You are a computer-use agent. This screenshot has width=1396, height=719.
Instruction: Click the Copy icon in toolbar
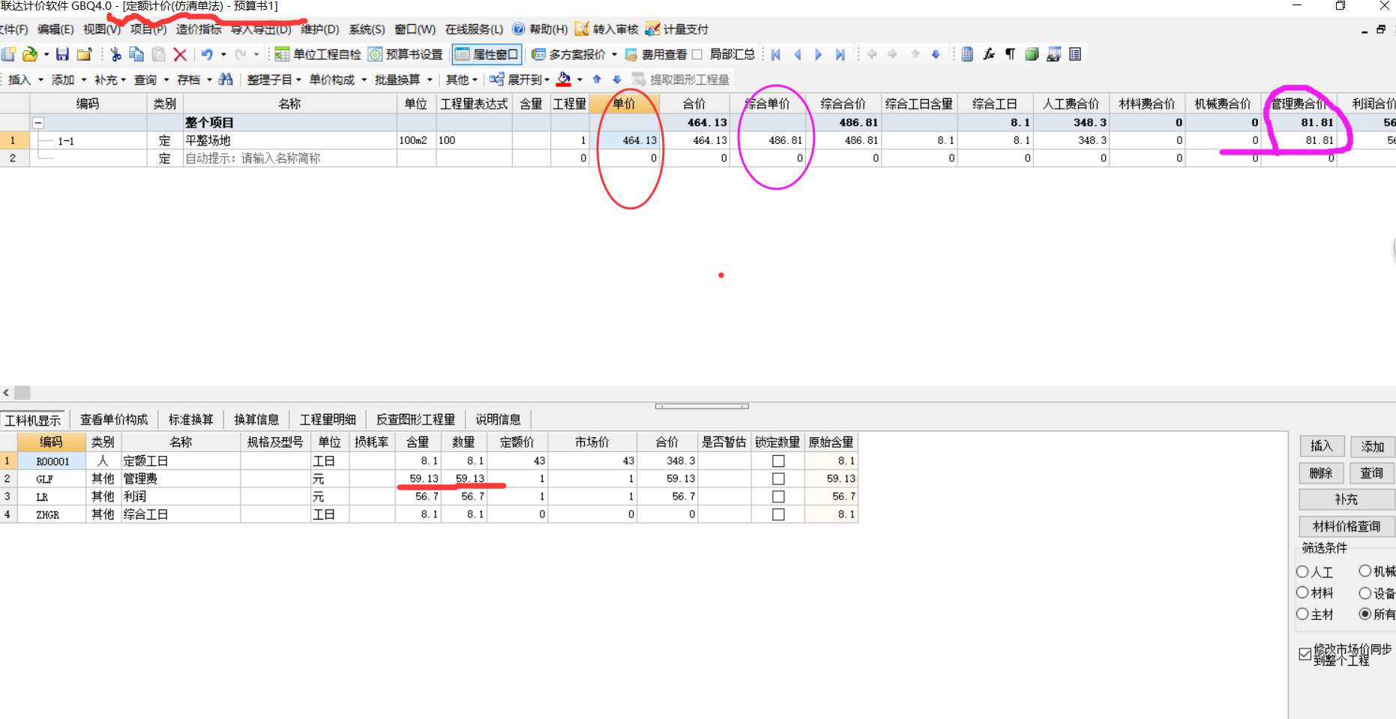[x=136, y=54]
